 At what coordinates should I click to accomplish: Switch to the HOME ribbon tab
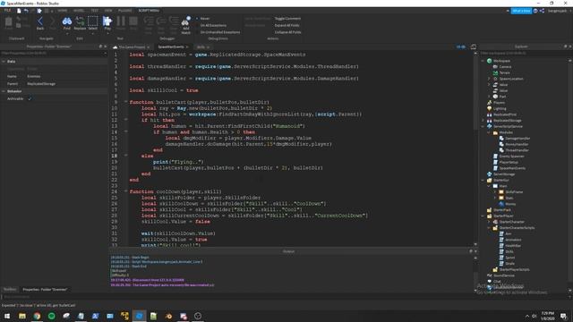click(x=62, y=11)
